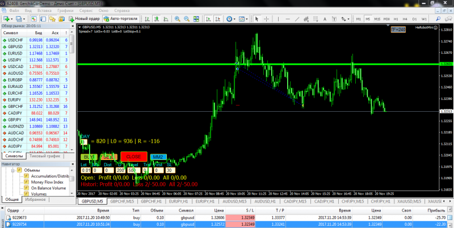
Task: Switch to Избранное navigator tab
Action: click(35, 199)
